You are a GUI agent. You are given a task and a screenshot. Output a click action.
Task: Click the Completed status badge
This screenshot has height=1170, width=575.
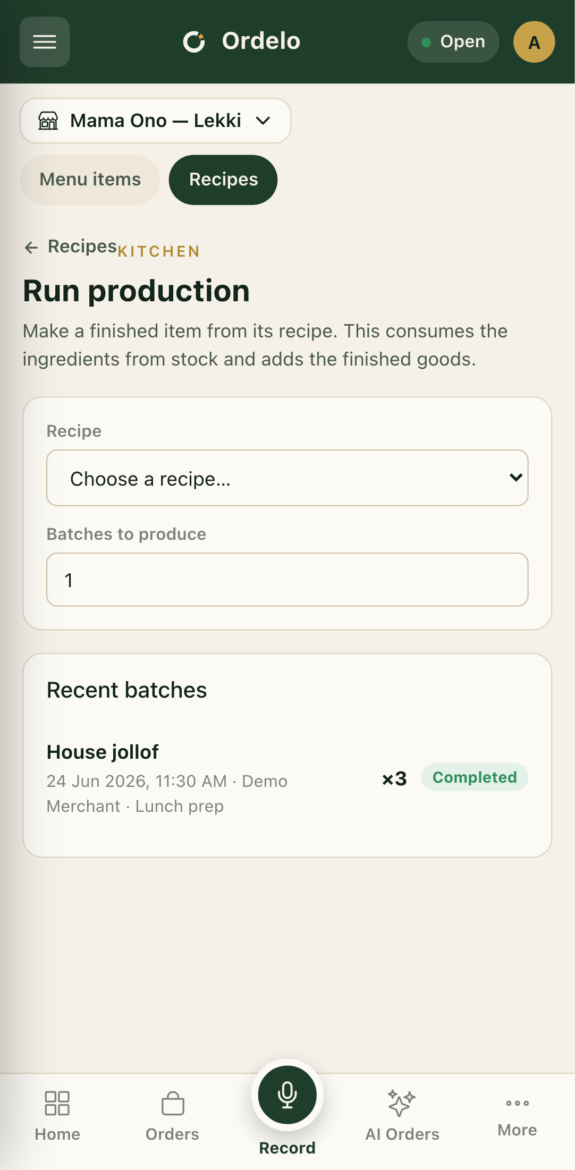475,777
